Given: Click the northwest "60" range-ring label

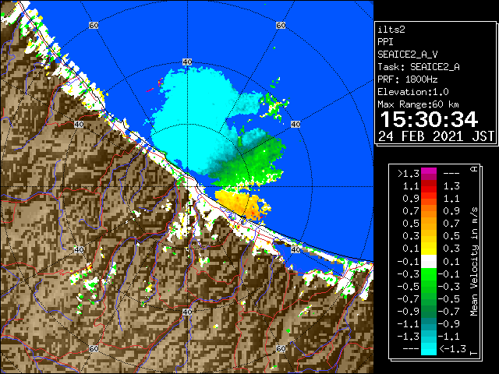Looking at the screenshot, I should coord(94,25).
